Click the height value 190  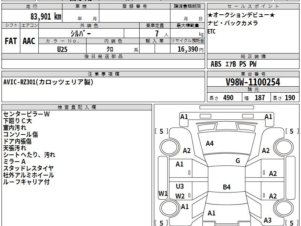click(x=290, y=98)
